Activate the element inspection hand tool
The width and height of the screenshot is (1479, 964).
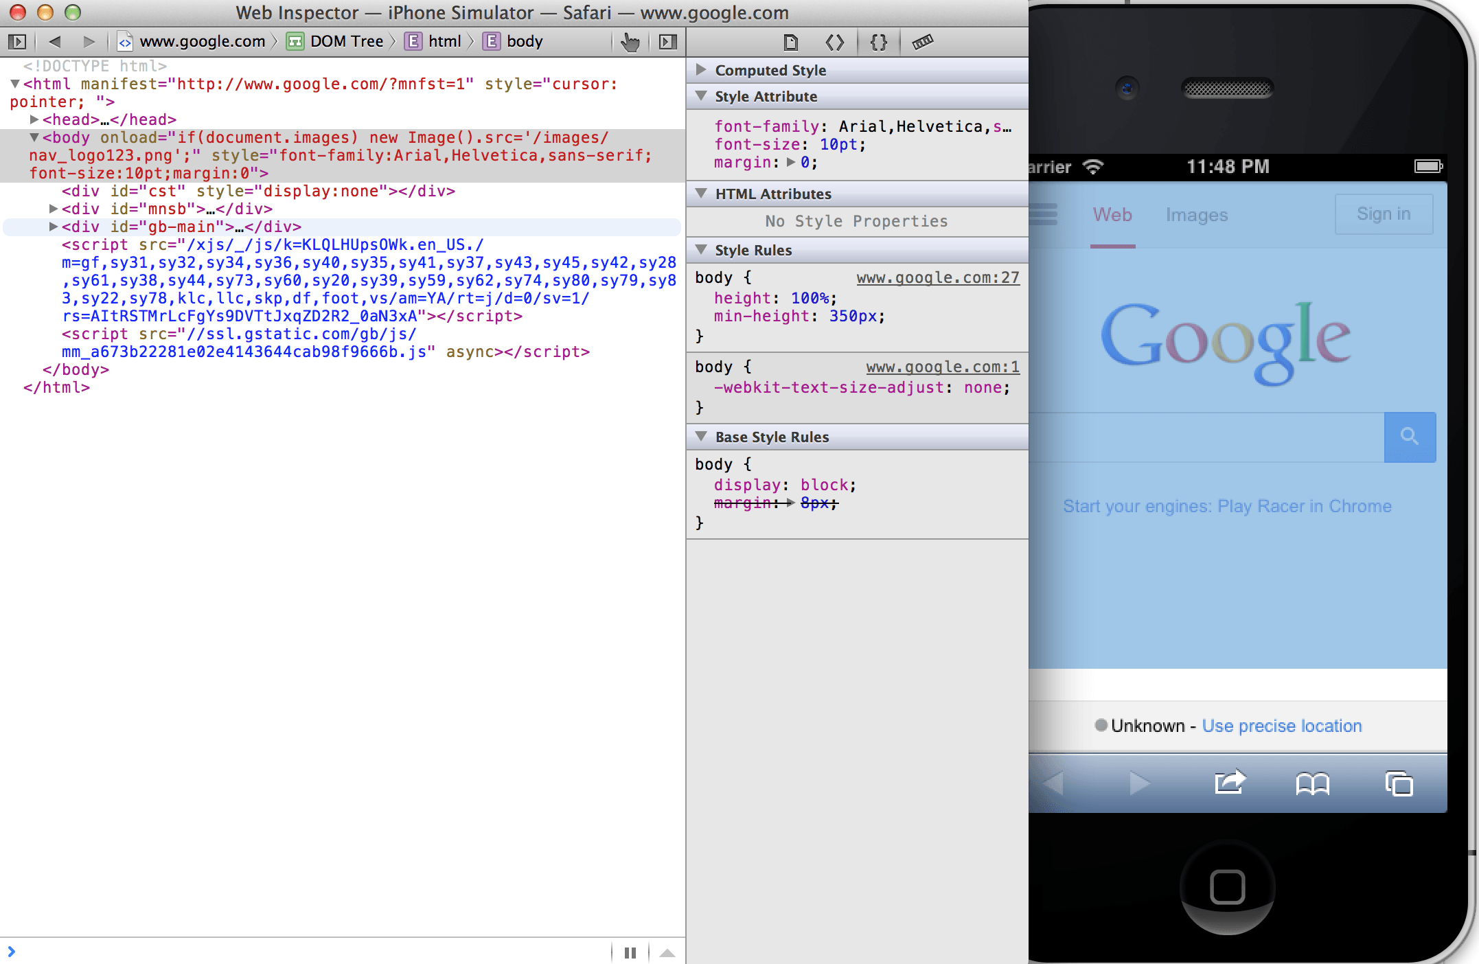point(630,42)
